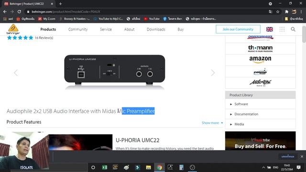Open the dotted grid apps menu icon
This screenshot has width=306, height=172.
(x=282, y=29)
